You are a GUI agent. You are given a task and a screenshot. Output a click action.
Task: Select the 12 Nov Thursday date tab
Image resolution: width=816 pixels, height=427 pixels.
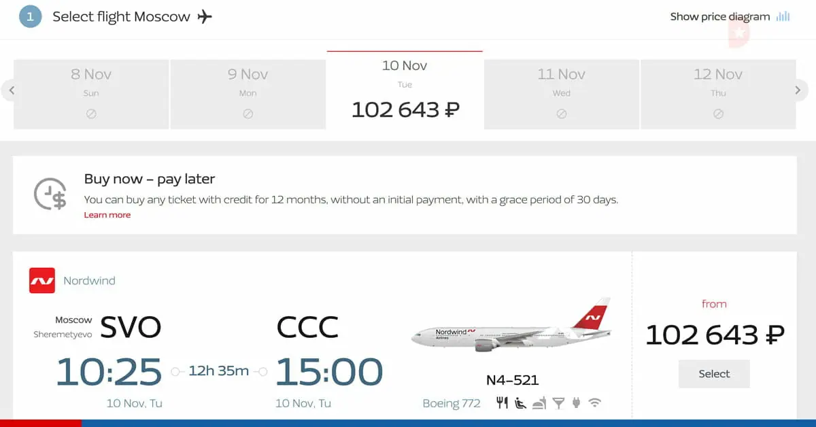718,94
